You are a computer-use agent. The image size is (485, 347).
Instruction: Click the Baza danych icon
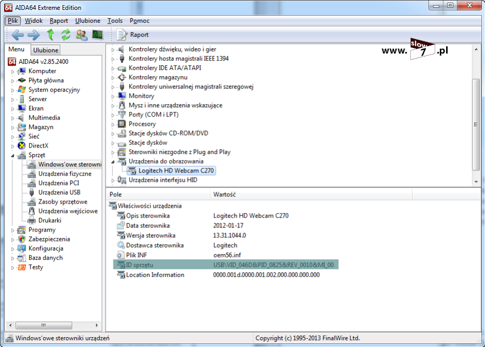[22, 258]
